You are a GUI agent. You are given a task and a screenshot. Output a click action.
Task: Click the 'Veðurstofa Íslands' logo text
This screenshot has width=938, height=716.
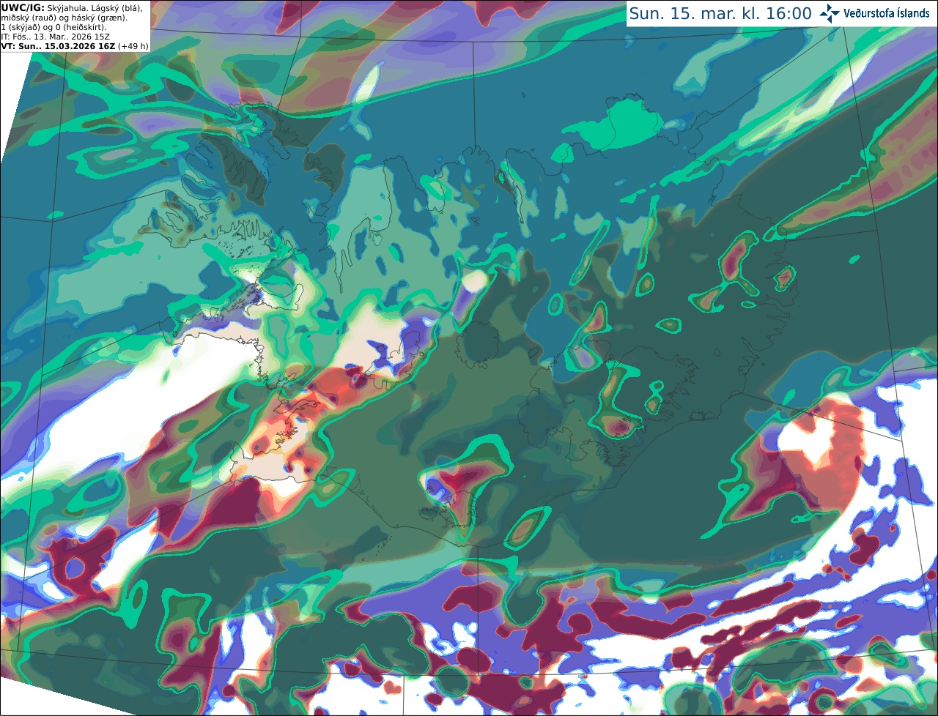887,13
